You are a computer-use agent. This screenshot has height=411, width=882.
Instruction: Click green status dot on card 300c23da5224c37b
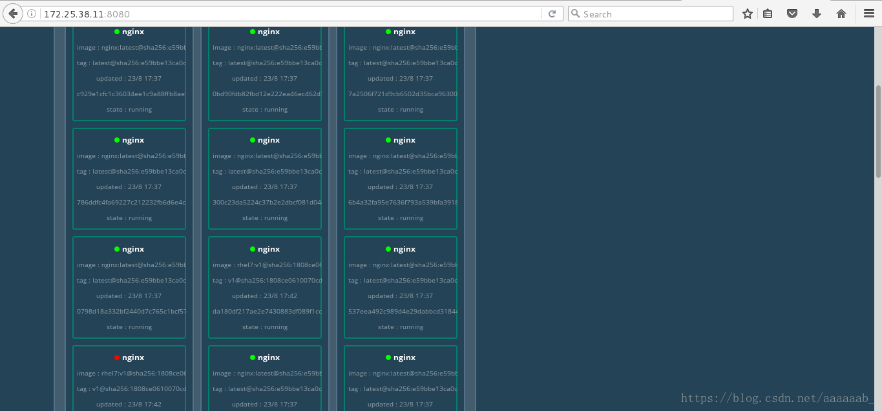[x=253, y=140]
